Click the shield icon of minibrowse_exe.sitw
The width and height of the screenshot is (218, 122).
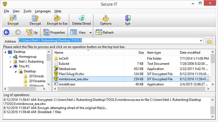click(x=56, y=79)
